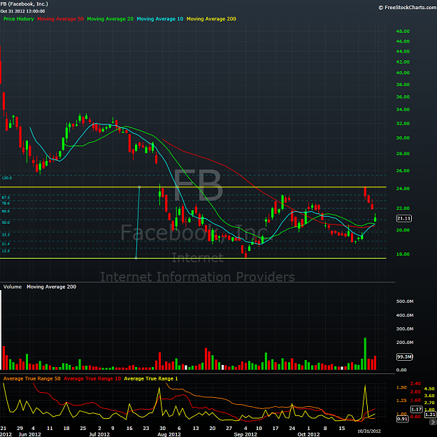Click the orange 1.50 ATR axis label
The image size is (437, 437).
coord(401,387)
